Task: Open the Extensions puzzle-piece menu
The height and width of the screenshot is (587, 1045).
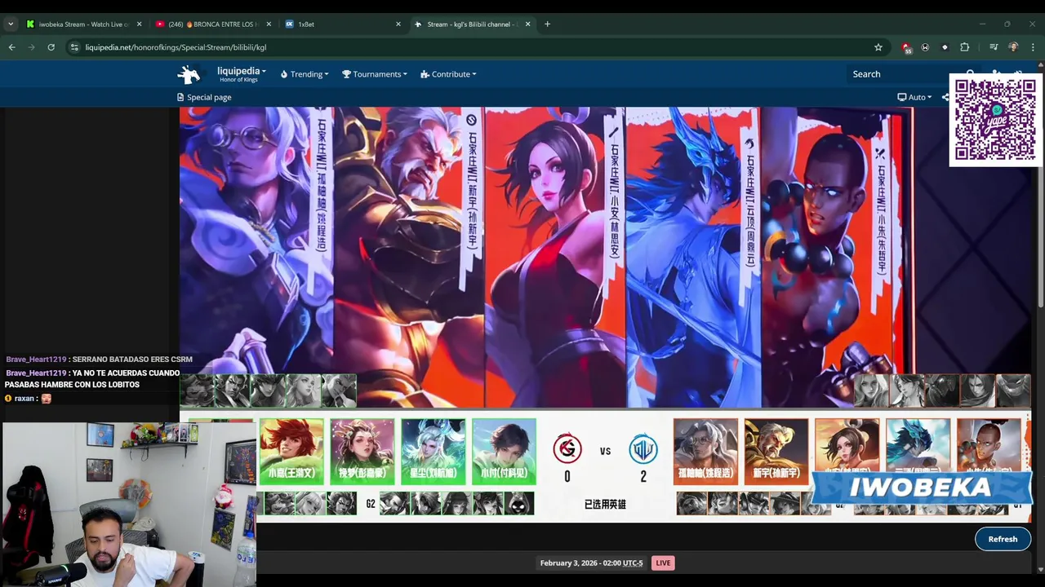Action: [964, 47]
